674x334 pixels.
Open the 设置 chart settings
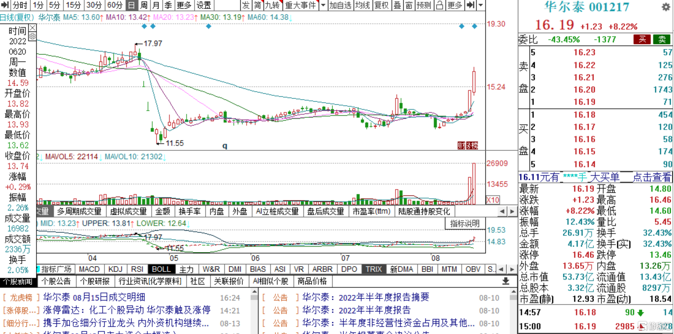pos(203,5)
